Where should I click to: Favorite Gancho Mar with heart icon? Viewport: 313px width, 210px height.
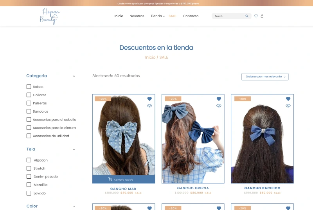click(x=149, y=99)
